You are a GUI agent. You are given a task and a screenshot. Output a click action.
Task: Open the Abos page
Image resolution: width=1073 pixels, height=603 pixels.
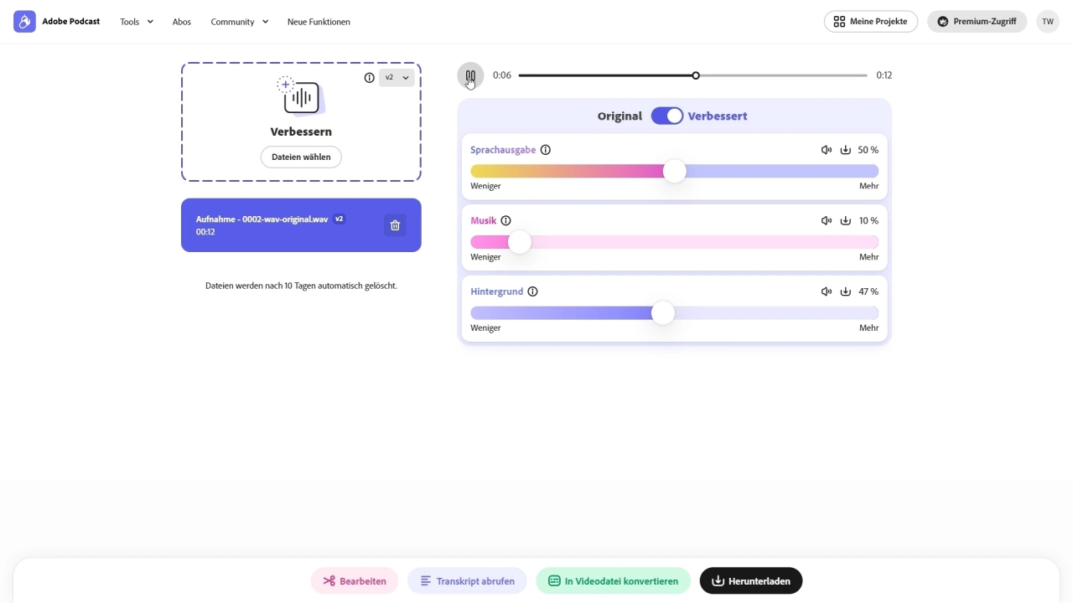point(182,22)
